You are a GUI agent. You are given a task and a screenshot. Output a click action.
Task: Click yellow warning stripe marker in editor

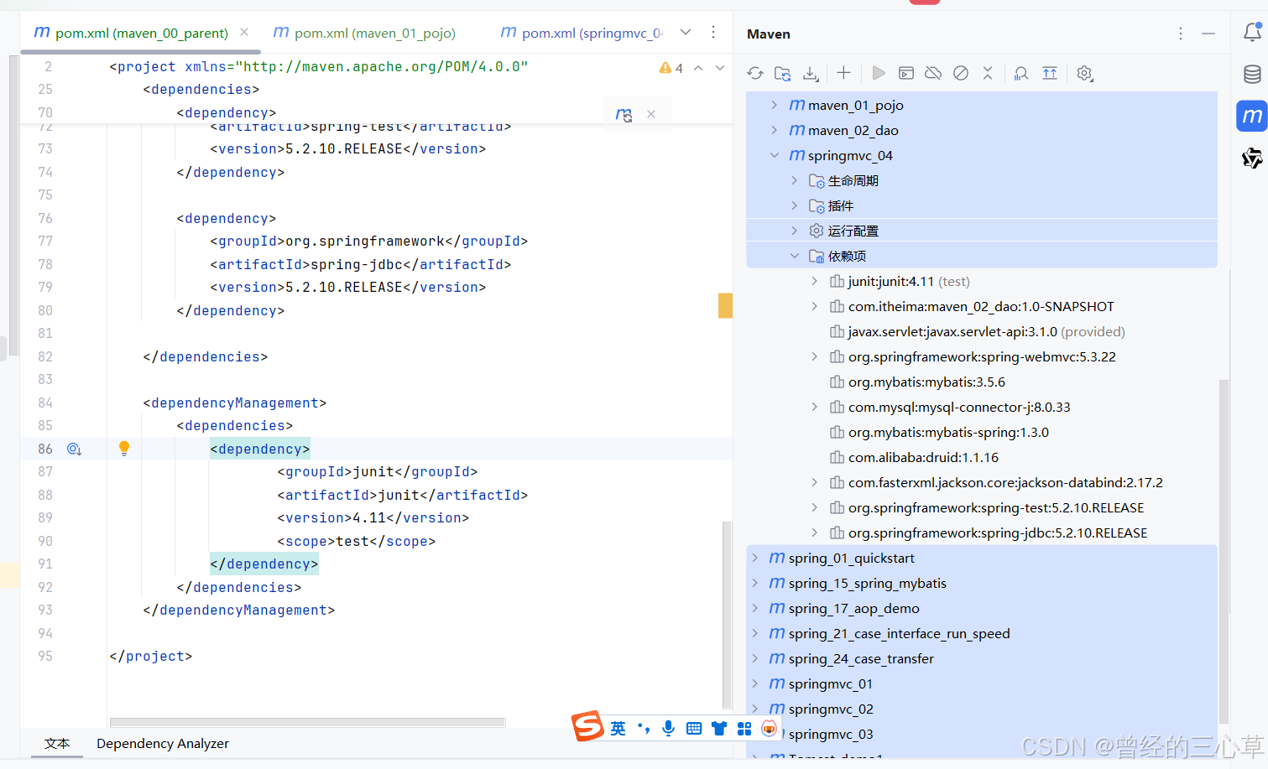(x=725, y=305)
